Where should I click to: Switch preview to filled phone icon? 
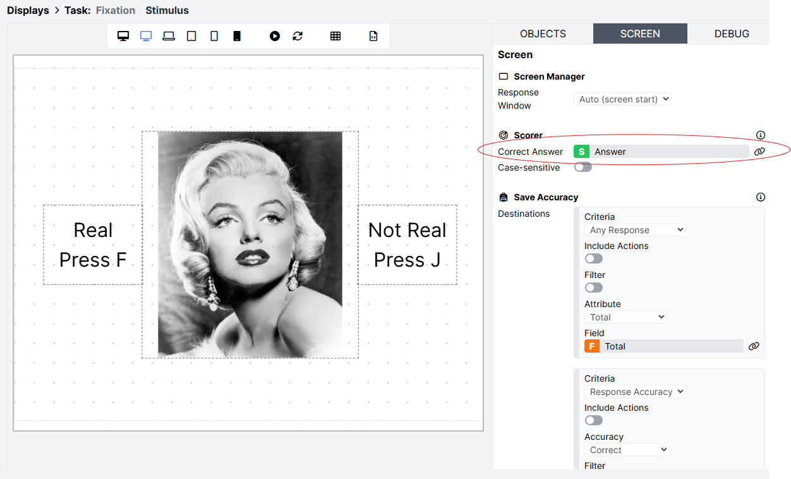pyautogui.click(x=237, y=36)
